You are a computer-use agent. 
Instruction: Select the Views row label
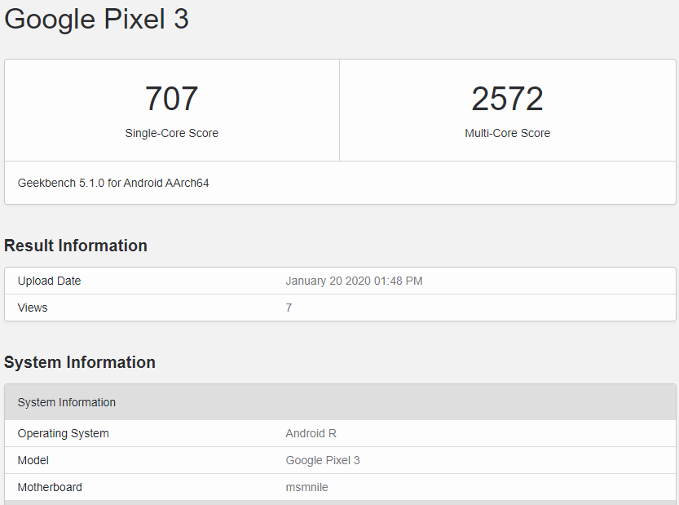(x=33, y=308)
